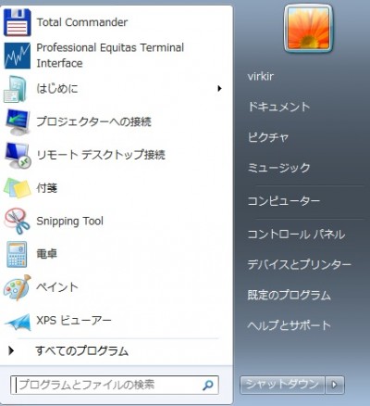Viewport: 370px width, 406px height.
Task: Open リモート デスクトップ接続 entry
Action: tap(101, 155)
